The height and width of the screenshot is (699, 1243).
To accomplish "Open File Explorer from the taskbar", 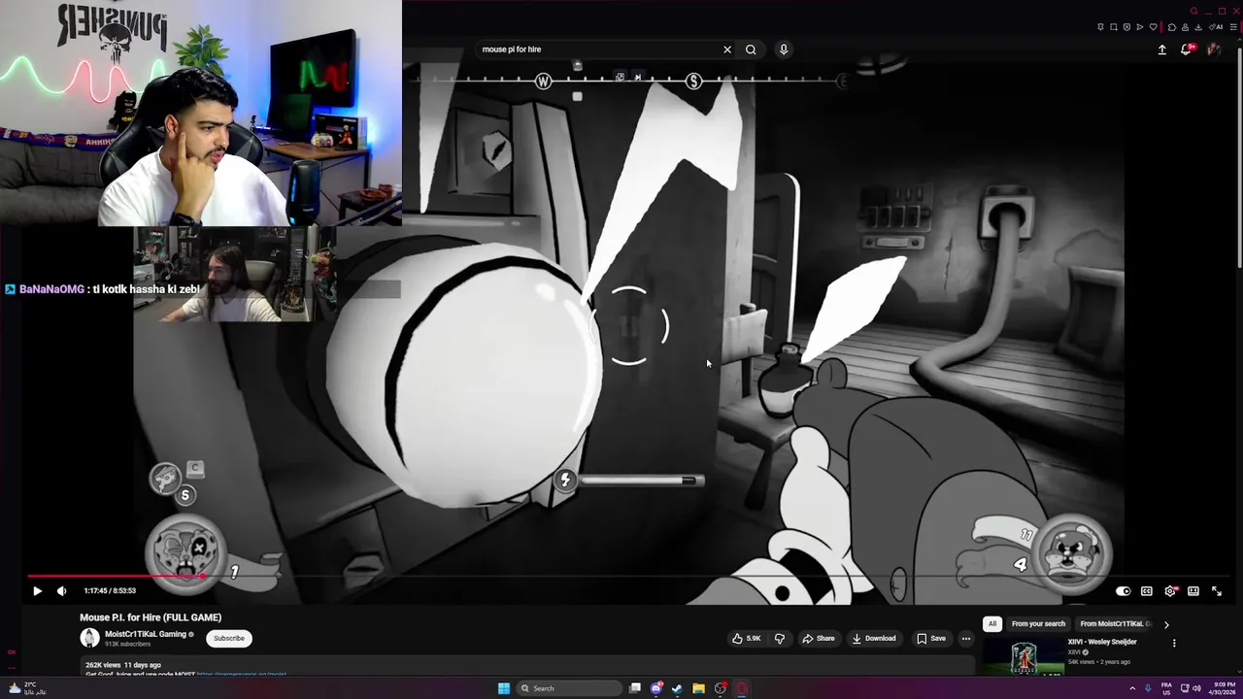I will (x=699, y=688).
